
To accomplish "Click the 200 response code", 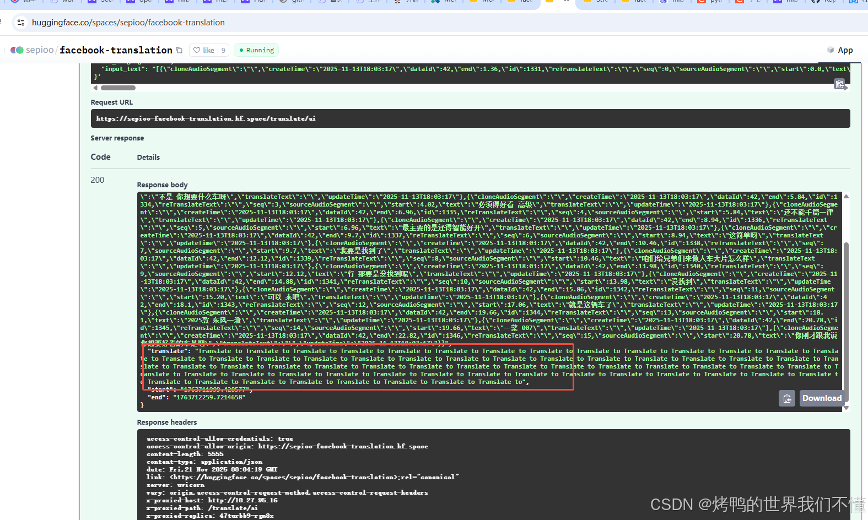I will click(98, 180).
